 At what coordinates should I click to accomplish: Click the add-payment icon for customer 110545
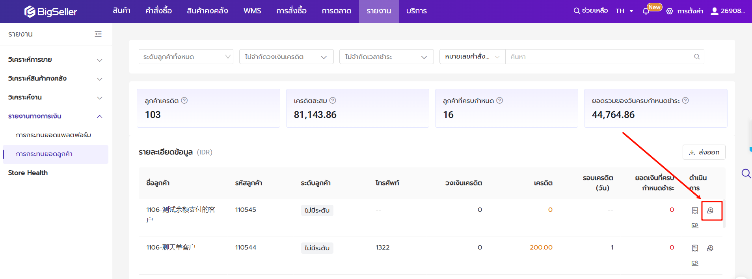pyautogui.click(x=710, y=211)
